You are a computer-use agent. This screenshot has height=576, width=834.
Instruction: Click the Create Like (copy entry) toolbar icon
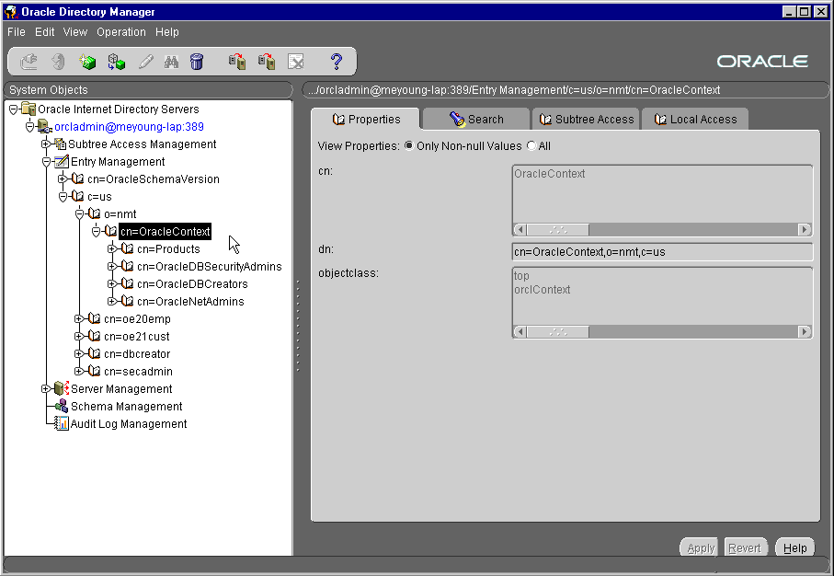click(116, 62)
